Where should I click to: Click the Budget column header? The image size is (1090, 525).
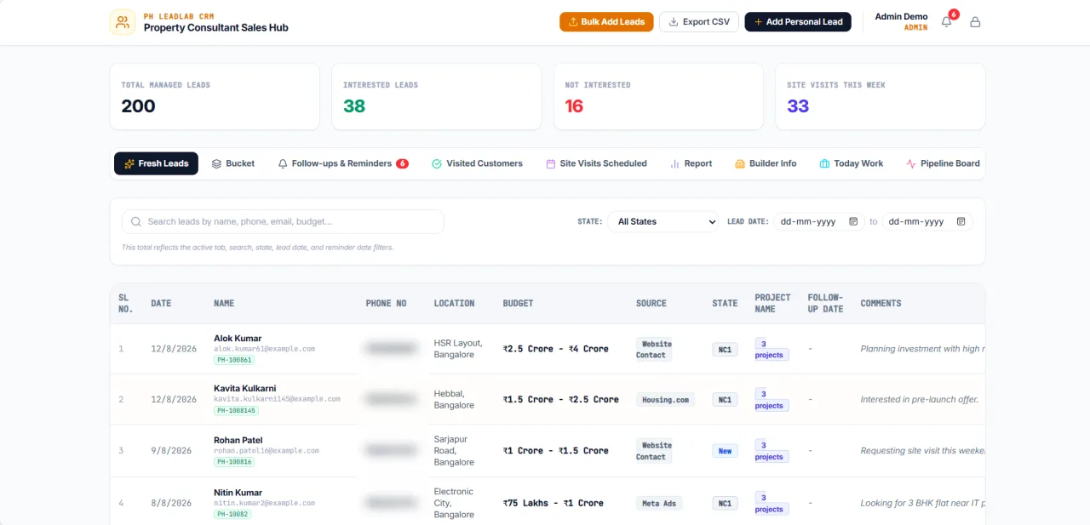[518, 303]
